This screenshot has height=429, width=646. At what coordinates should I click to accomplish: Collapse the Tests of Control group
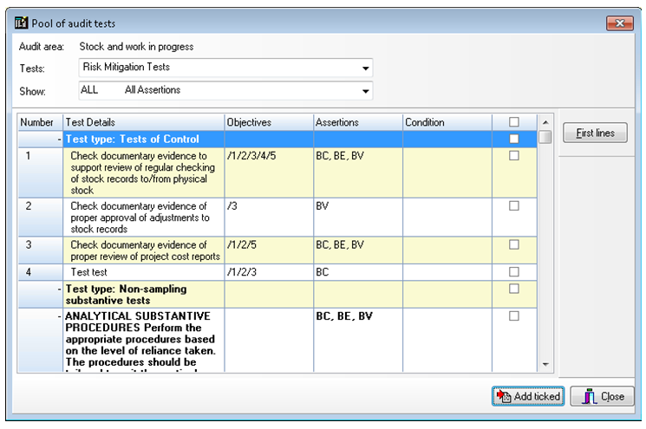[59, 140]
